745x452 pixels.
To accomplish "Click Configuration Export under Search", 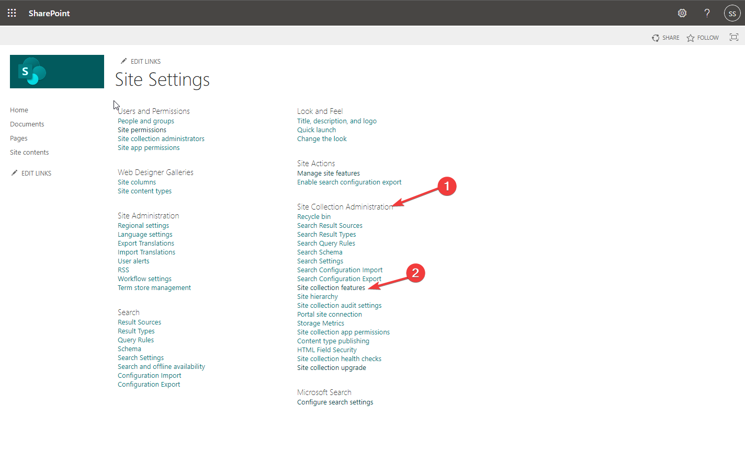I will [x=149, y=384].
